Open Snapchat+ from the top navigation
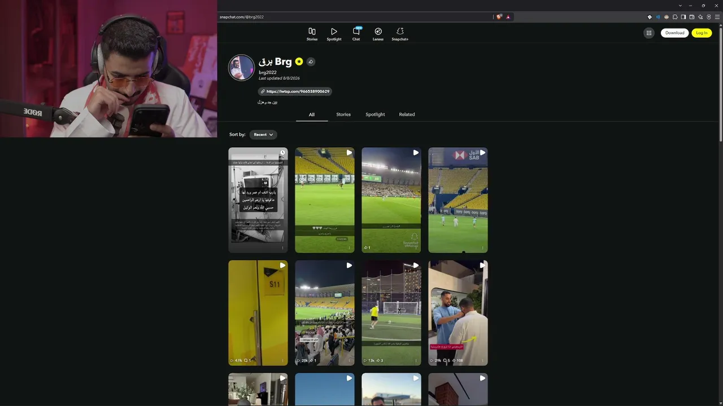723x406 pixels. [400, 34]
